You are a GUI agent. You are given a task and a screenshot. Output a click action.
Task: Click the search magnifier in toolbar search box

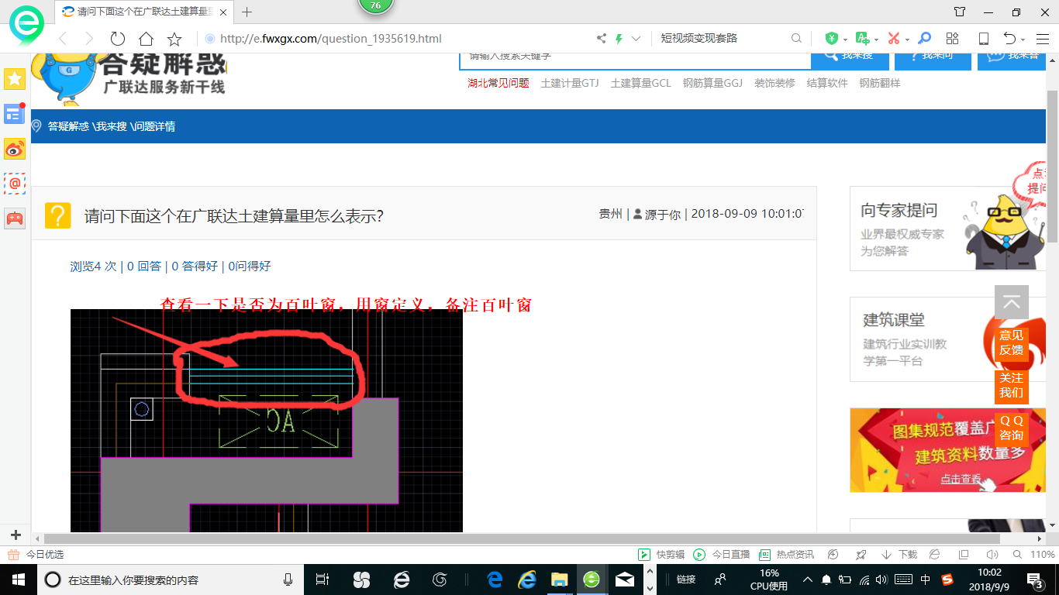796,39
